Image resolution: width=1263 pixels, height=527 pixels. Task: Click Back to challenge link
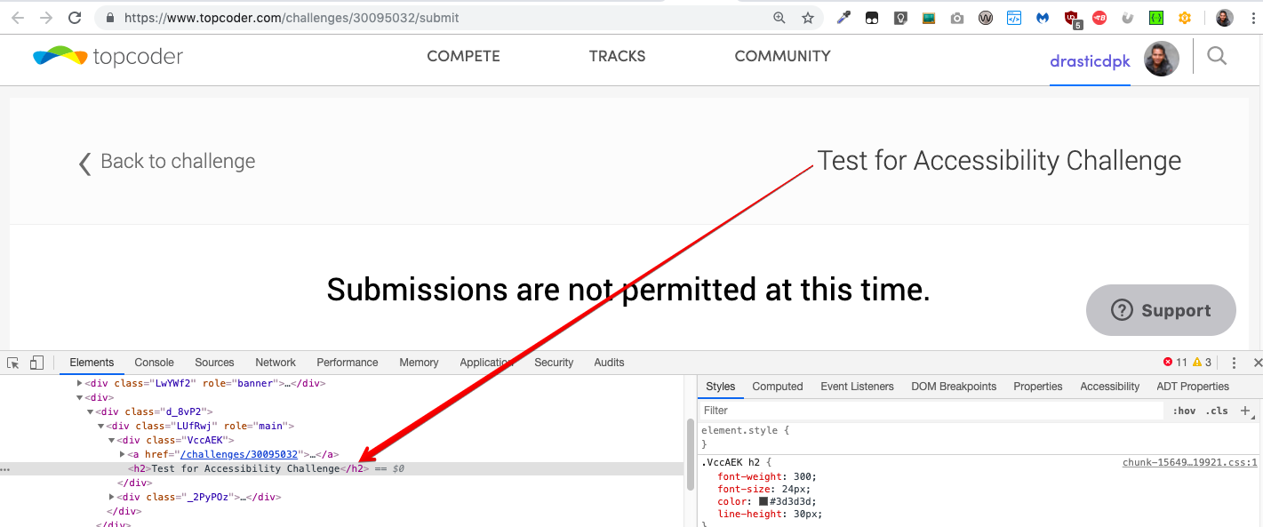click(x=167, y=162)
